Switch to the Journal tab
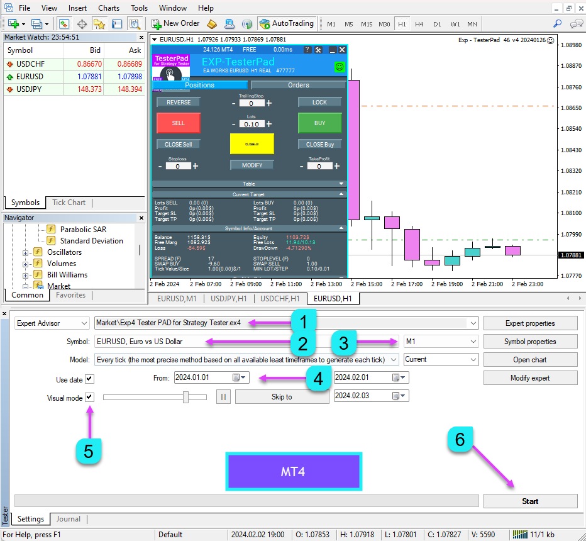 pyautogui.click(x=68, y=519)
